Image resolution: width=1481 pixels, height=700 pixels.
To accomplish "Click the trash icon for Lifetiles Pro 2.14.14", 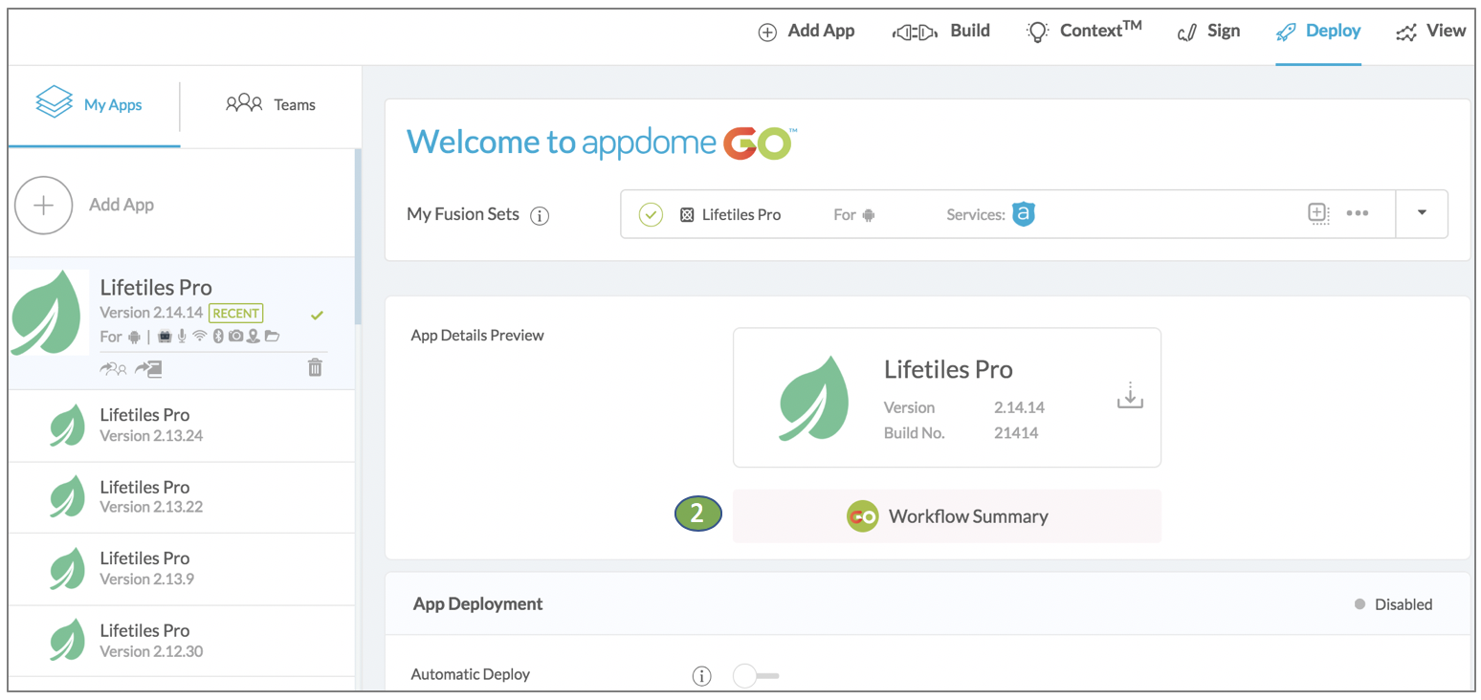I will click(x=315, y=367).
